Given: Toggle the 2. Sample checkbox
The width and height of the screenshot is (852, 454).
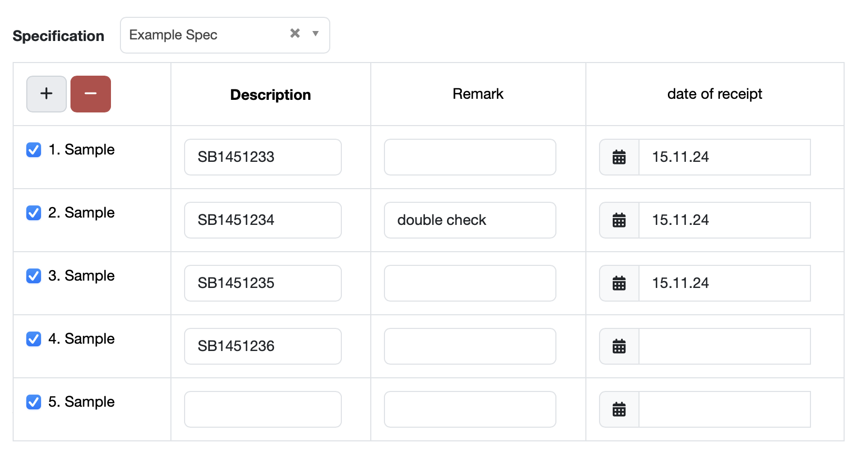Looking at the screenshot, I should [34, 213].
